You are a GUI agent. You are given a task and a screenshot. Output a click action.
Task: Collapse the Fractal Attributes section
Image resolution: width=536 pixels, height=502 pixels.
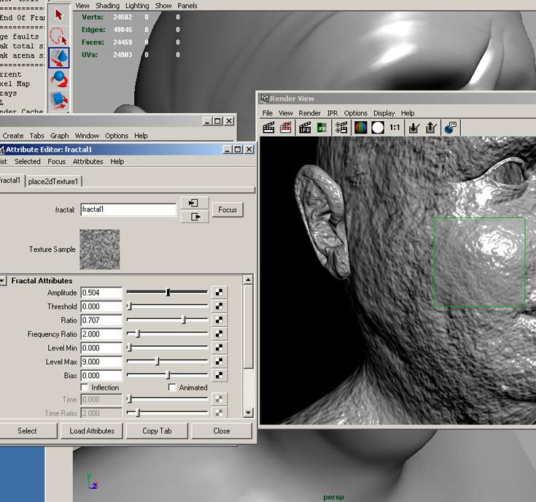click(x=4, y=281)
